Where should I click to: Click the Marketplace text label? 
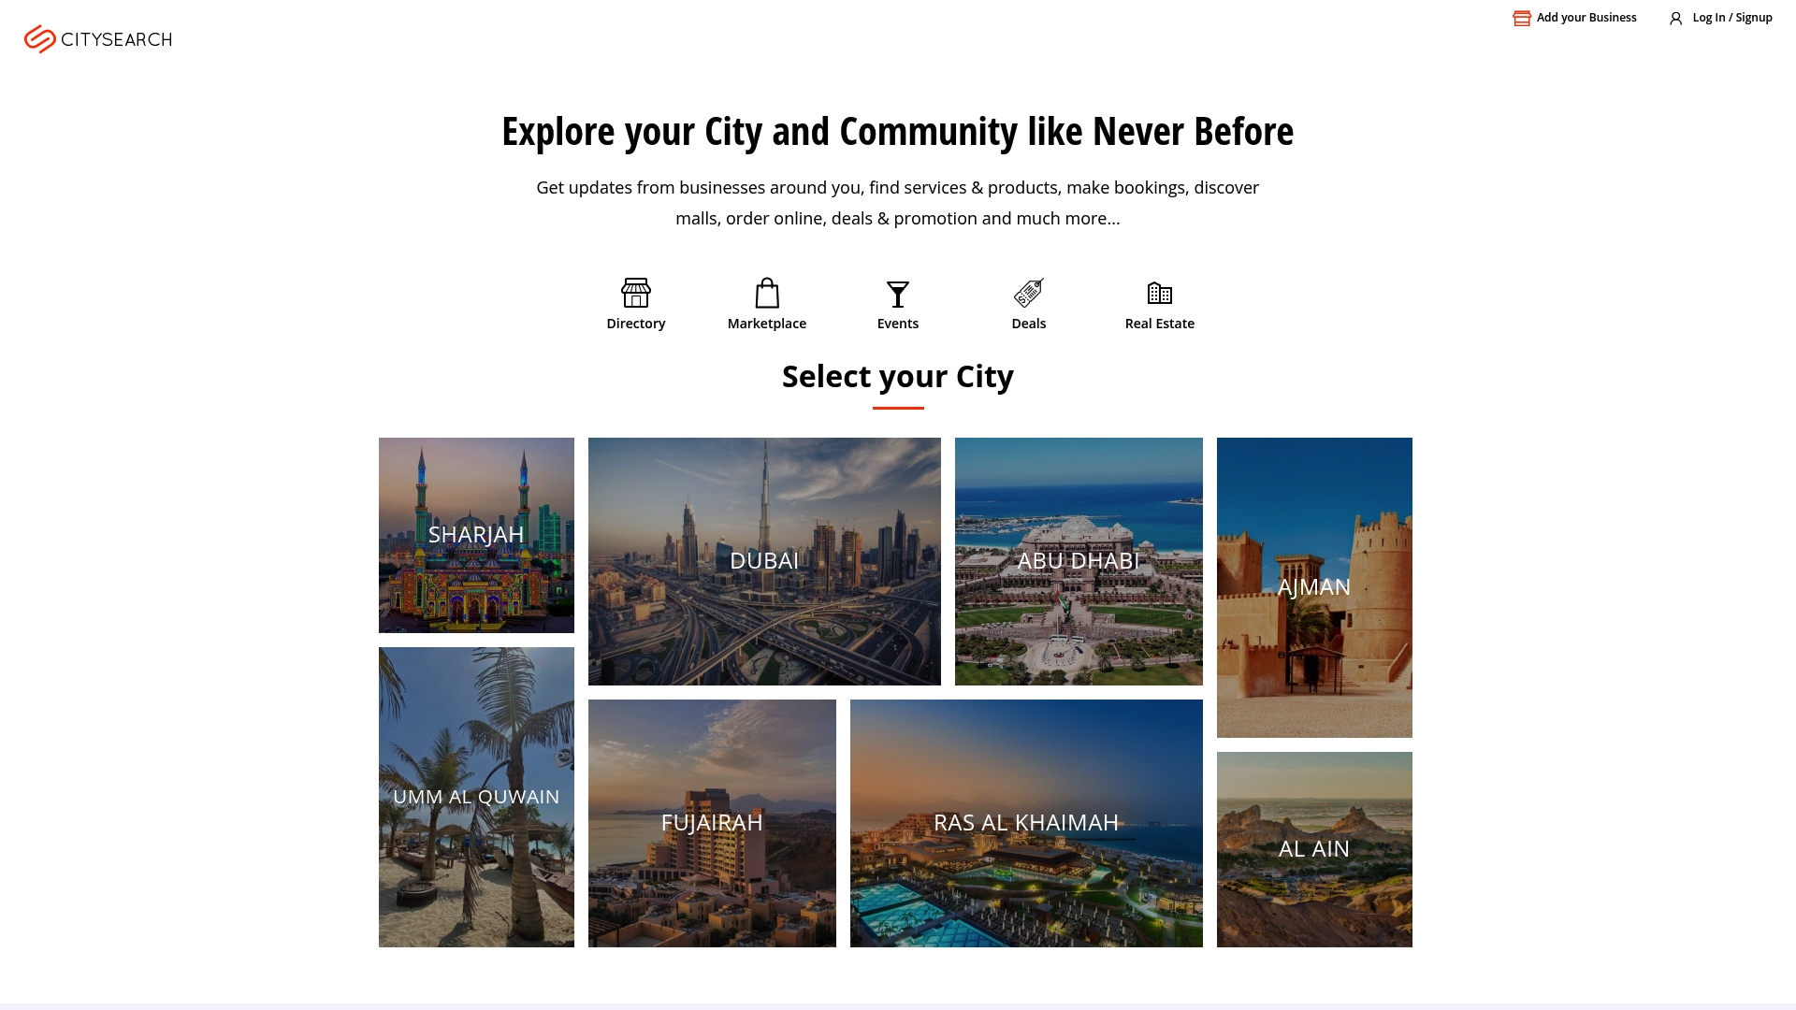(767, 324)
